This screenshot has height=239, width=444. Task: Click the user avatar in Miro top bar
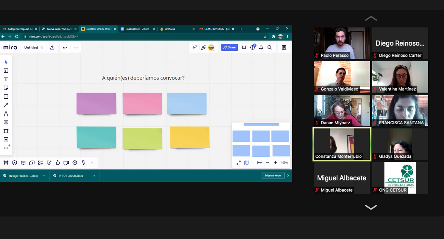(x=211, y=47)
